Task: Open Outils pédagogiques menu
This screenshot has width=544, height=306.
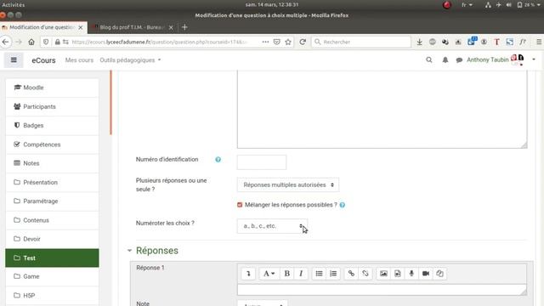Action: coord(130,60)
